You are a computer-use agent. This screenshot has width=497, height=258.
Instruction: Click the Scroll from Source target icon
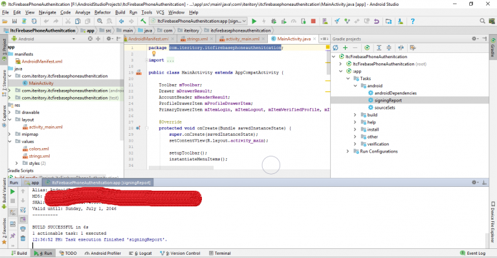point(91,39)
